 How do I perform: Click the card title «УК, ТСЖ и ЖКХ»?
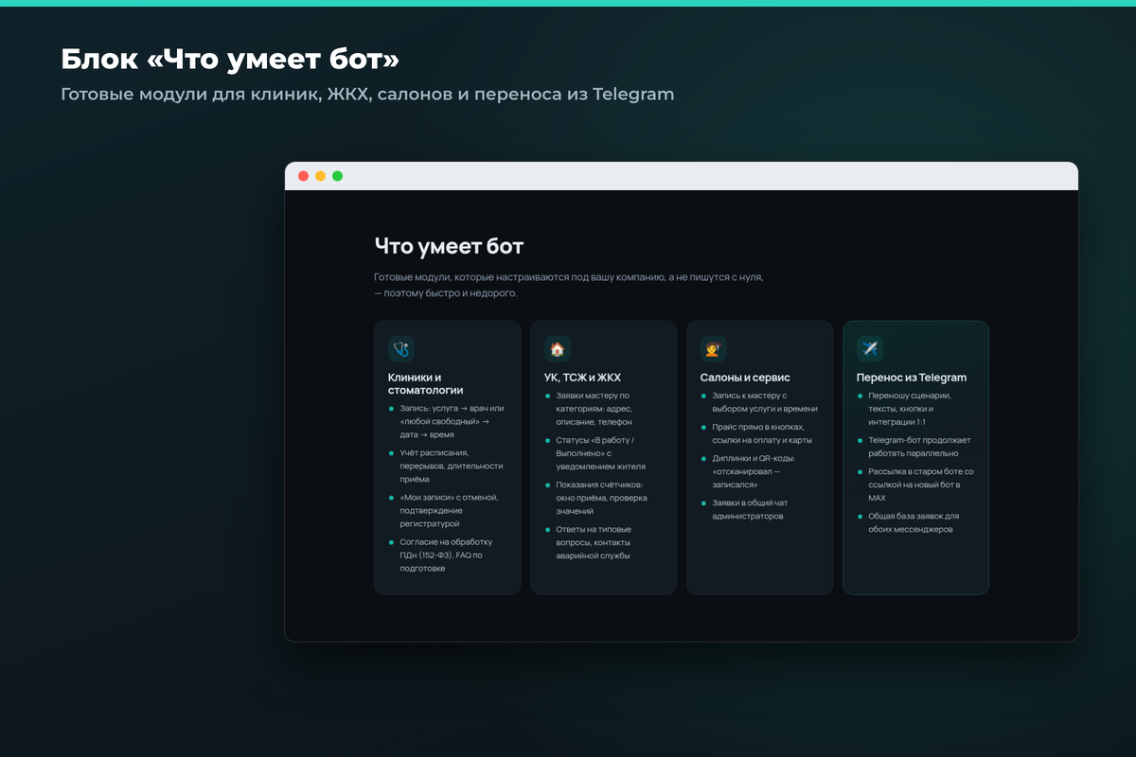click(583, 378)
